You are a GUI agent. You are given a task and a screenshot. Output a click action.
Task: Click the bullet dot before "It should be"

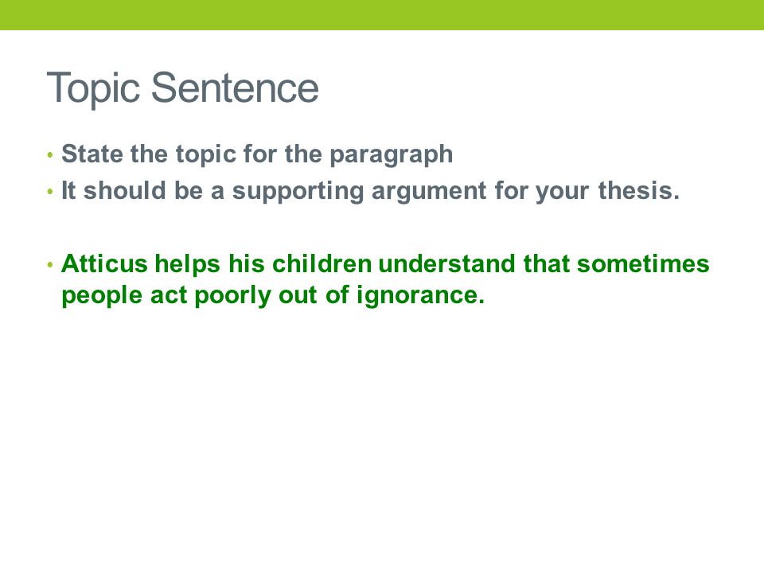click(x=50, y=192)
